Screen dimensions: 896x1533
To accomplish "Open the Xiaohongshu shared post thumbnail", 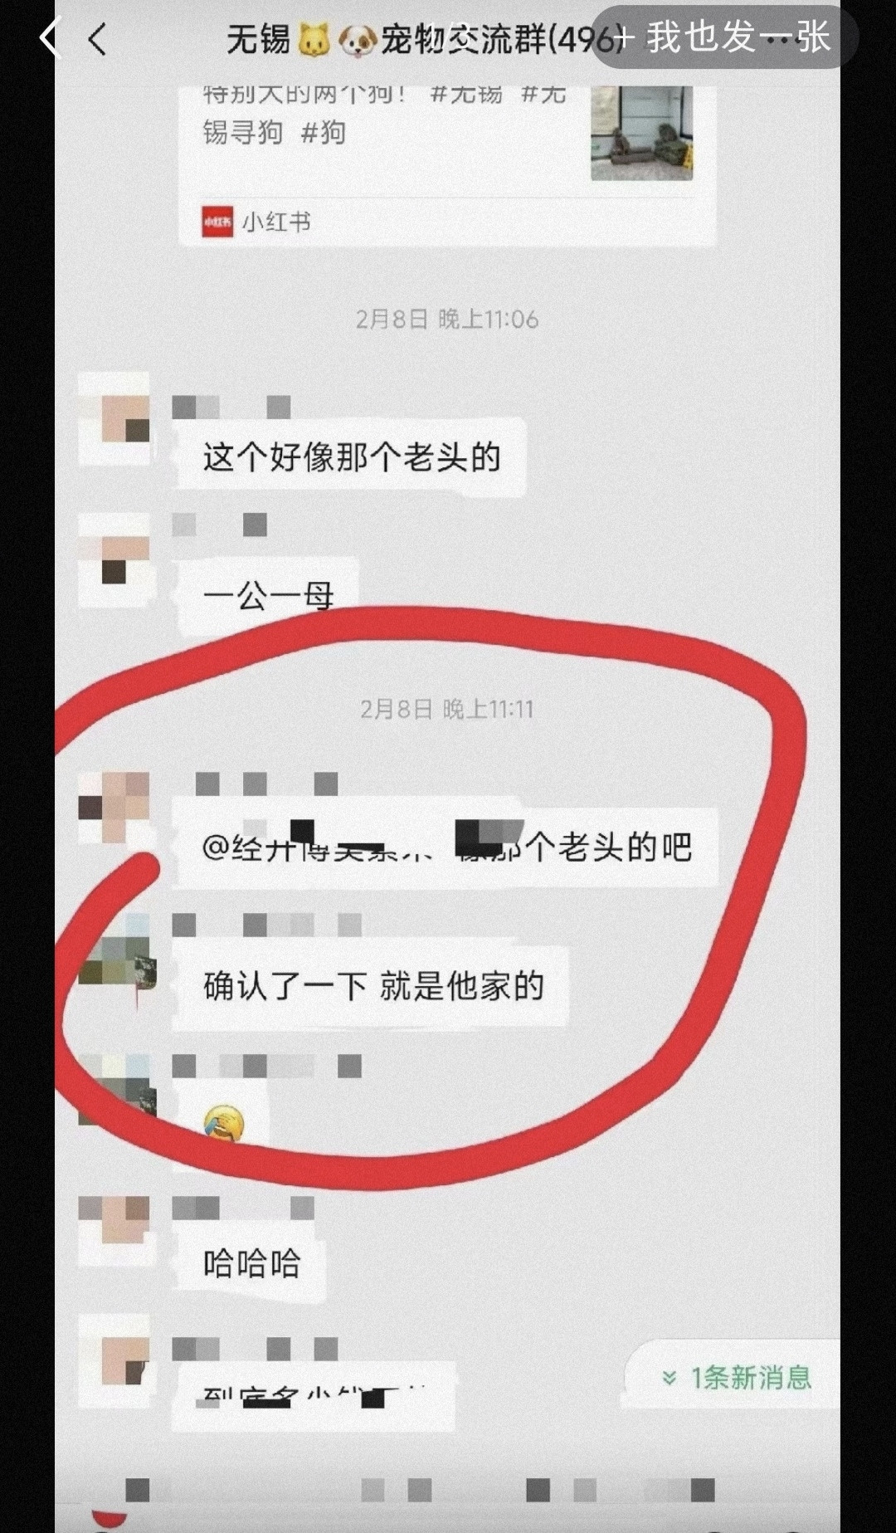I will [641, 134].
